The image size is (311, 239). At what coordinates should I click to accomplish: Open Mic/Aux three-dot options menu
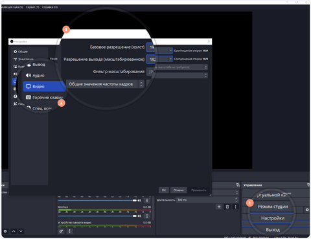click(x=147, y=216)
